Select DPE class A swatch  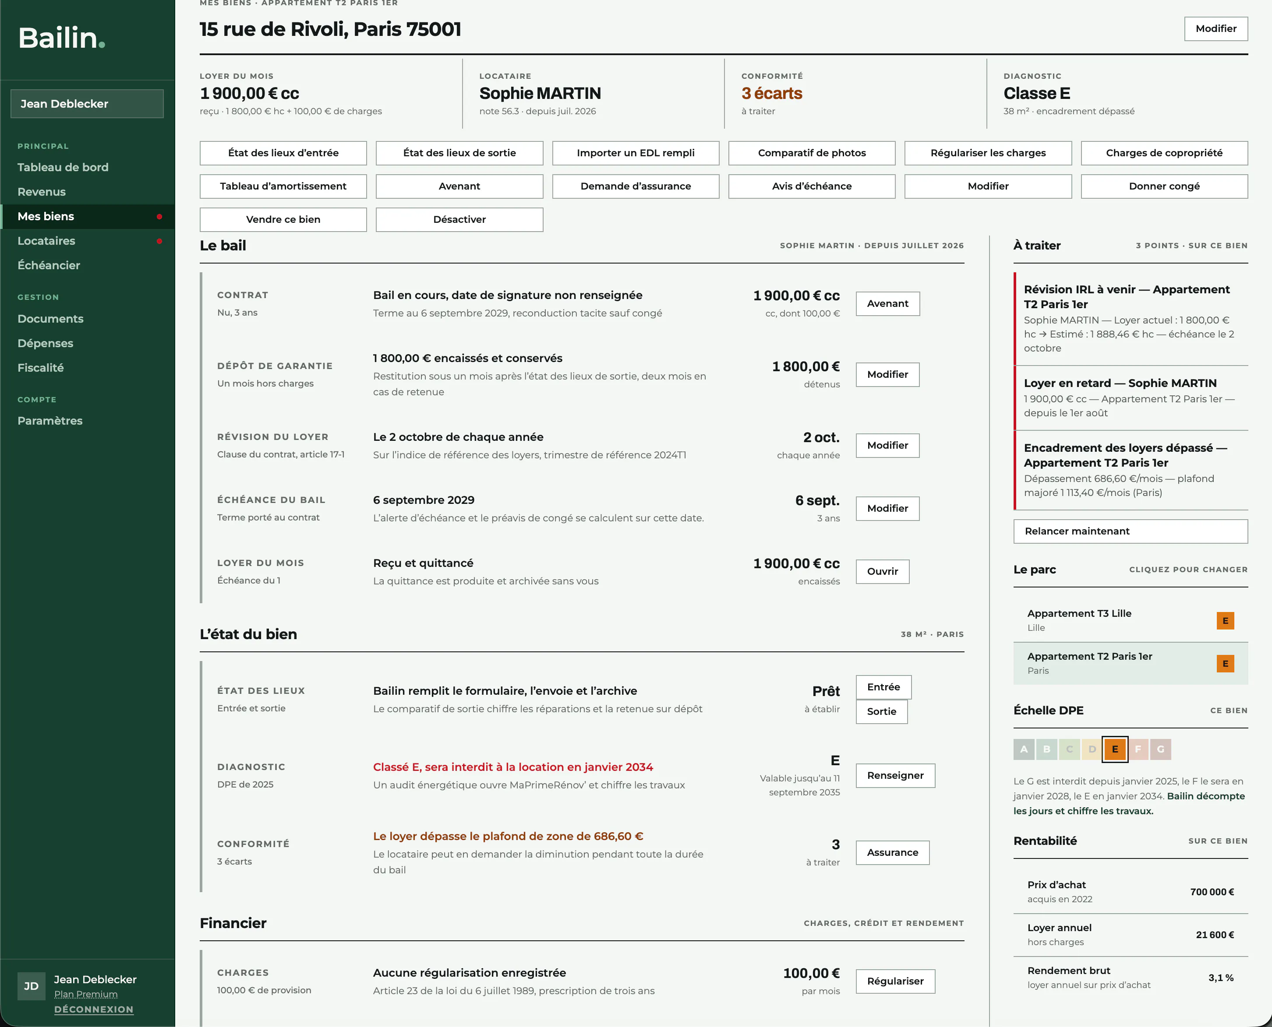(x=1024, y=749)
